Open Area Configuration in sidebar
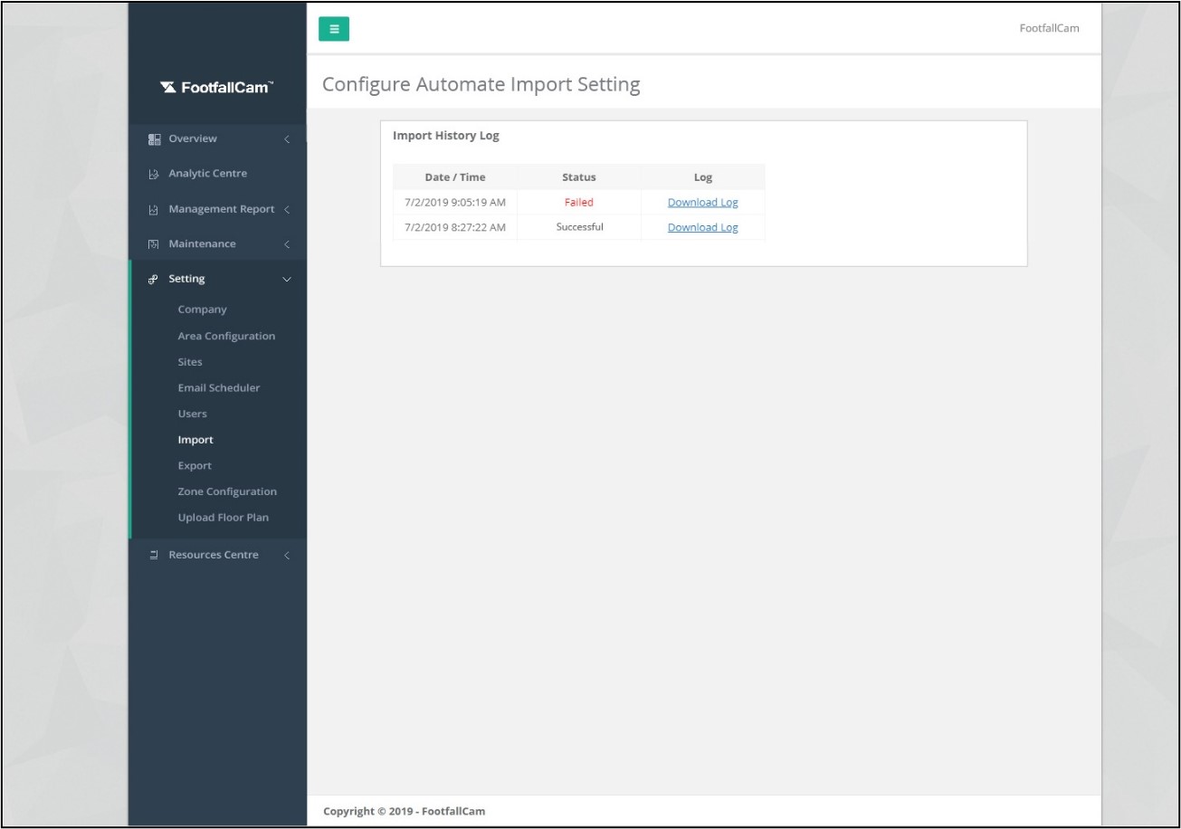 (226, 336)
